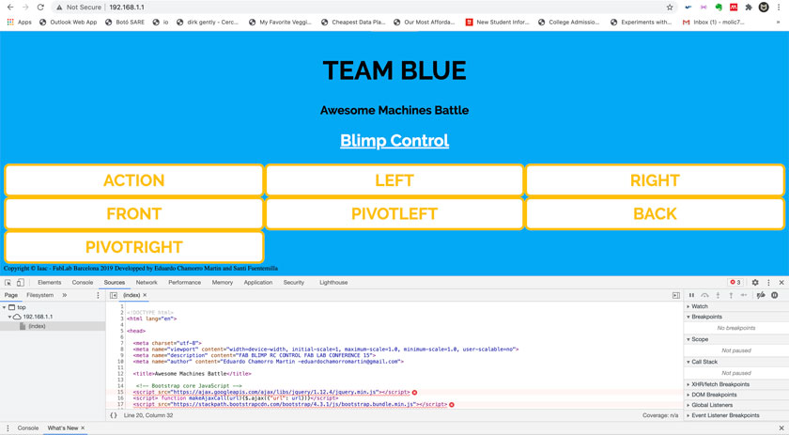Open the Security tab

click(x=294, y=283)
